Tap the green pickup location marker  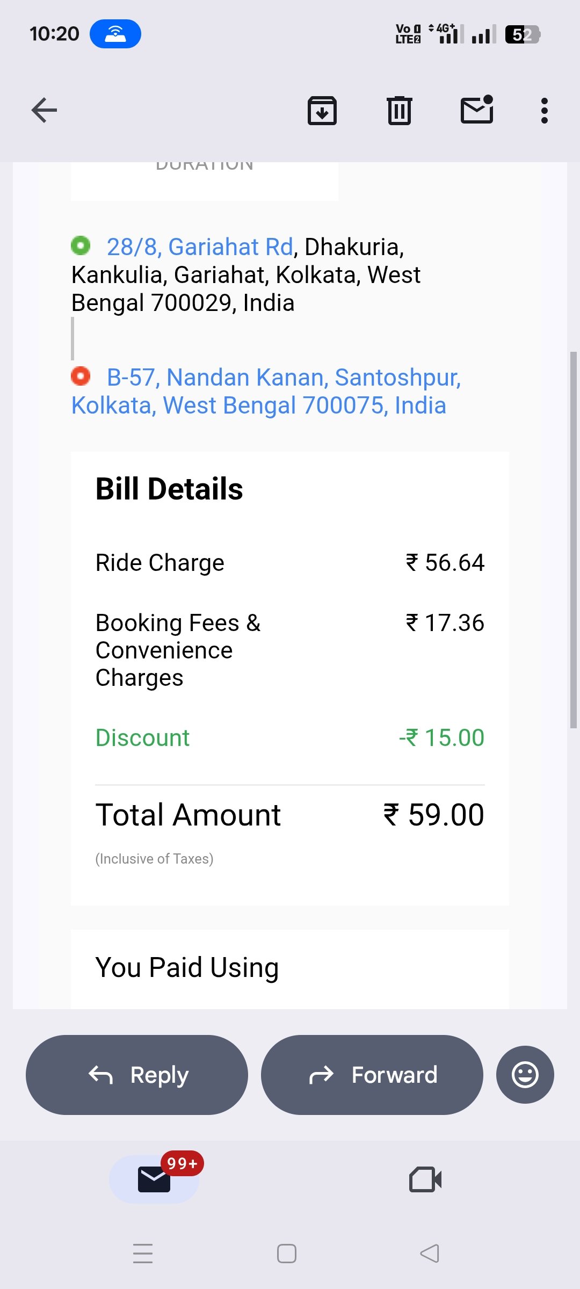81,246
